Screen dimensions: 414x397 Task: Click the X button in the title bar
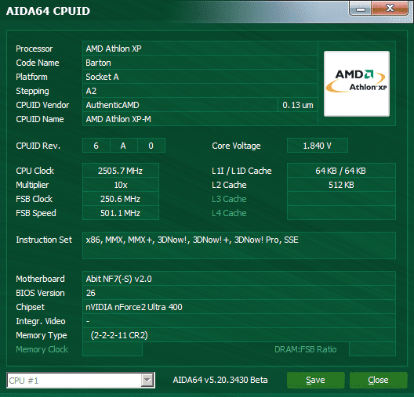390,9
